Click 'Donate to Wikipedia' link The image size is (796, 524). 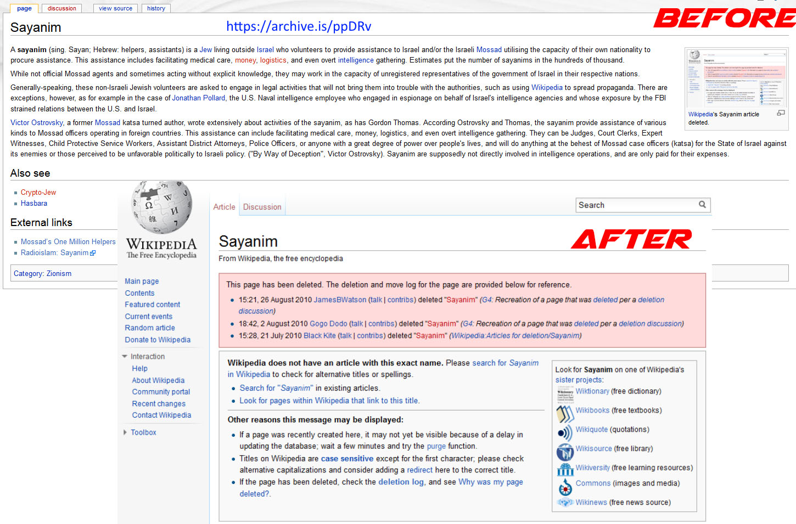click(158, 340)
